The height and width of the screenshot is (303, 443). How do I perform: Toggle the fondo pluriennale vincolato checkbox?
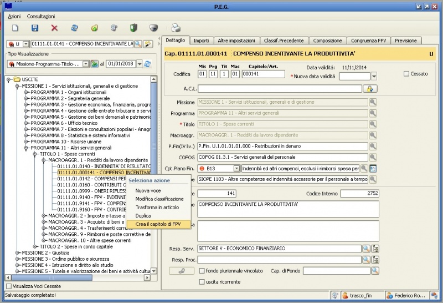(202, 271)
